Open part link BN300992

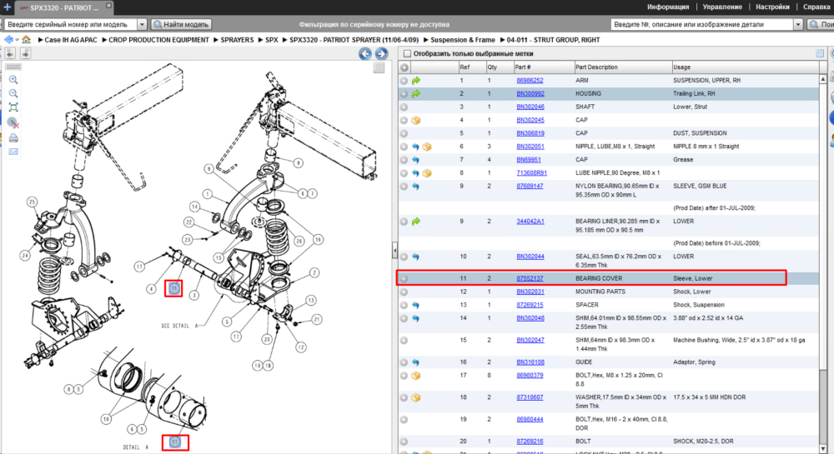[530, 94]
